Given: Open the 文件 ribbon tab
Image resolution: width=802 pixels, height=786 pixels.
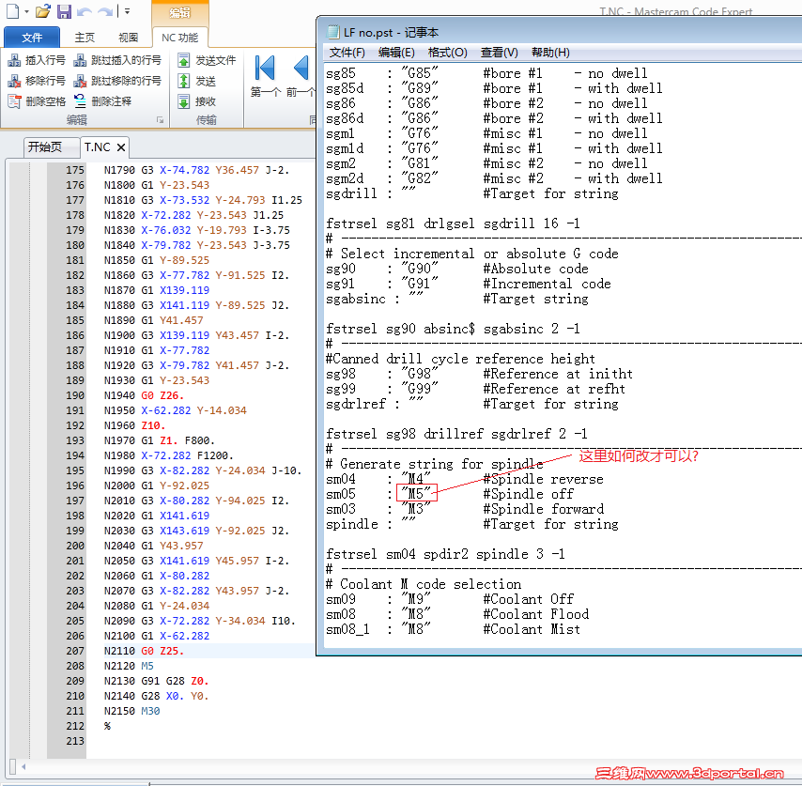Looking at the screenshot, I should coord(32,38).
